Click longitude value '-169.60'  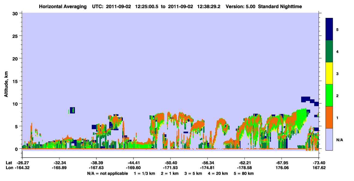coord(133,168)
